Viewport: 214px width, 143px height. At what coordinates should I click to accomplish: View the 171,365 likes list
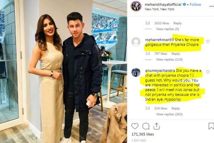143,134
